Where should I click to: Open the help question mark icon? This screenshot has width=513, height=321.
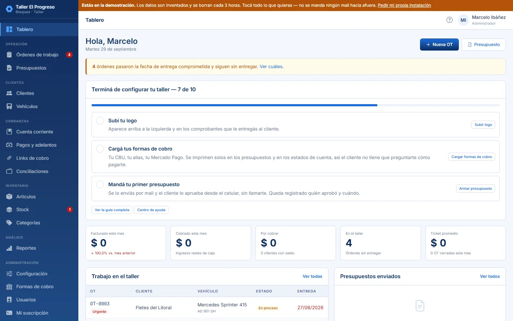click(450, 20)
